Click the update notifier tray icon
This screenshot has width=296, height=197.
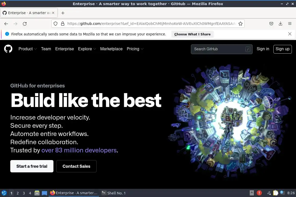pyautogui.click(x=282, y=192)
